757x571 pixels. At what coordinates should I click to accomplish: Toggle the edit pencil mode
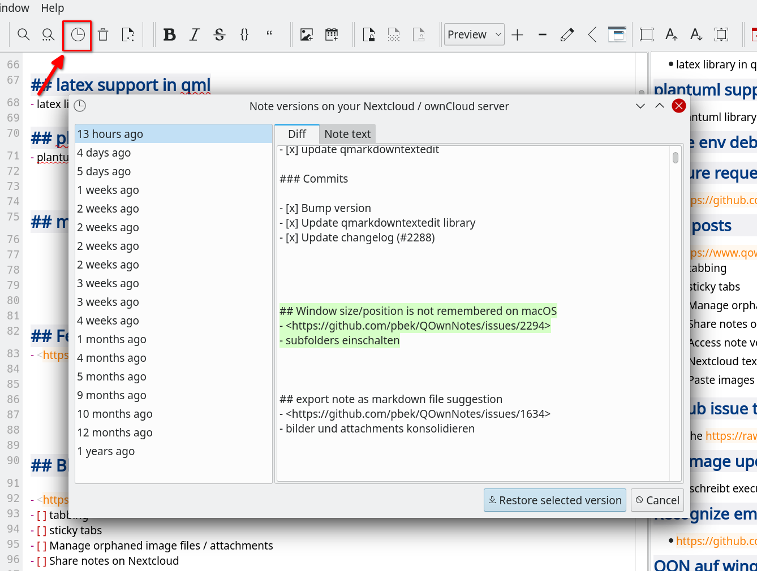click(567, 35)
